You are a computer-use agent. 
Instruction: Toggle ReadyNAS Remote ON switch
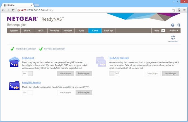tap(28, 92)
